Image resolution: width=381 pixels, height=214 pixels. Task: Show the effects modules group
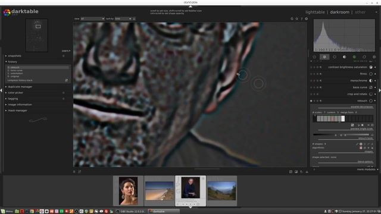coord(374,57)
